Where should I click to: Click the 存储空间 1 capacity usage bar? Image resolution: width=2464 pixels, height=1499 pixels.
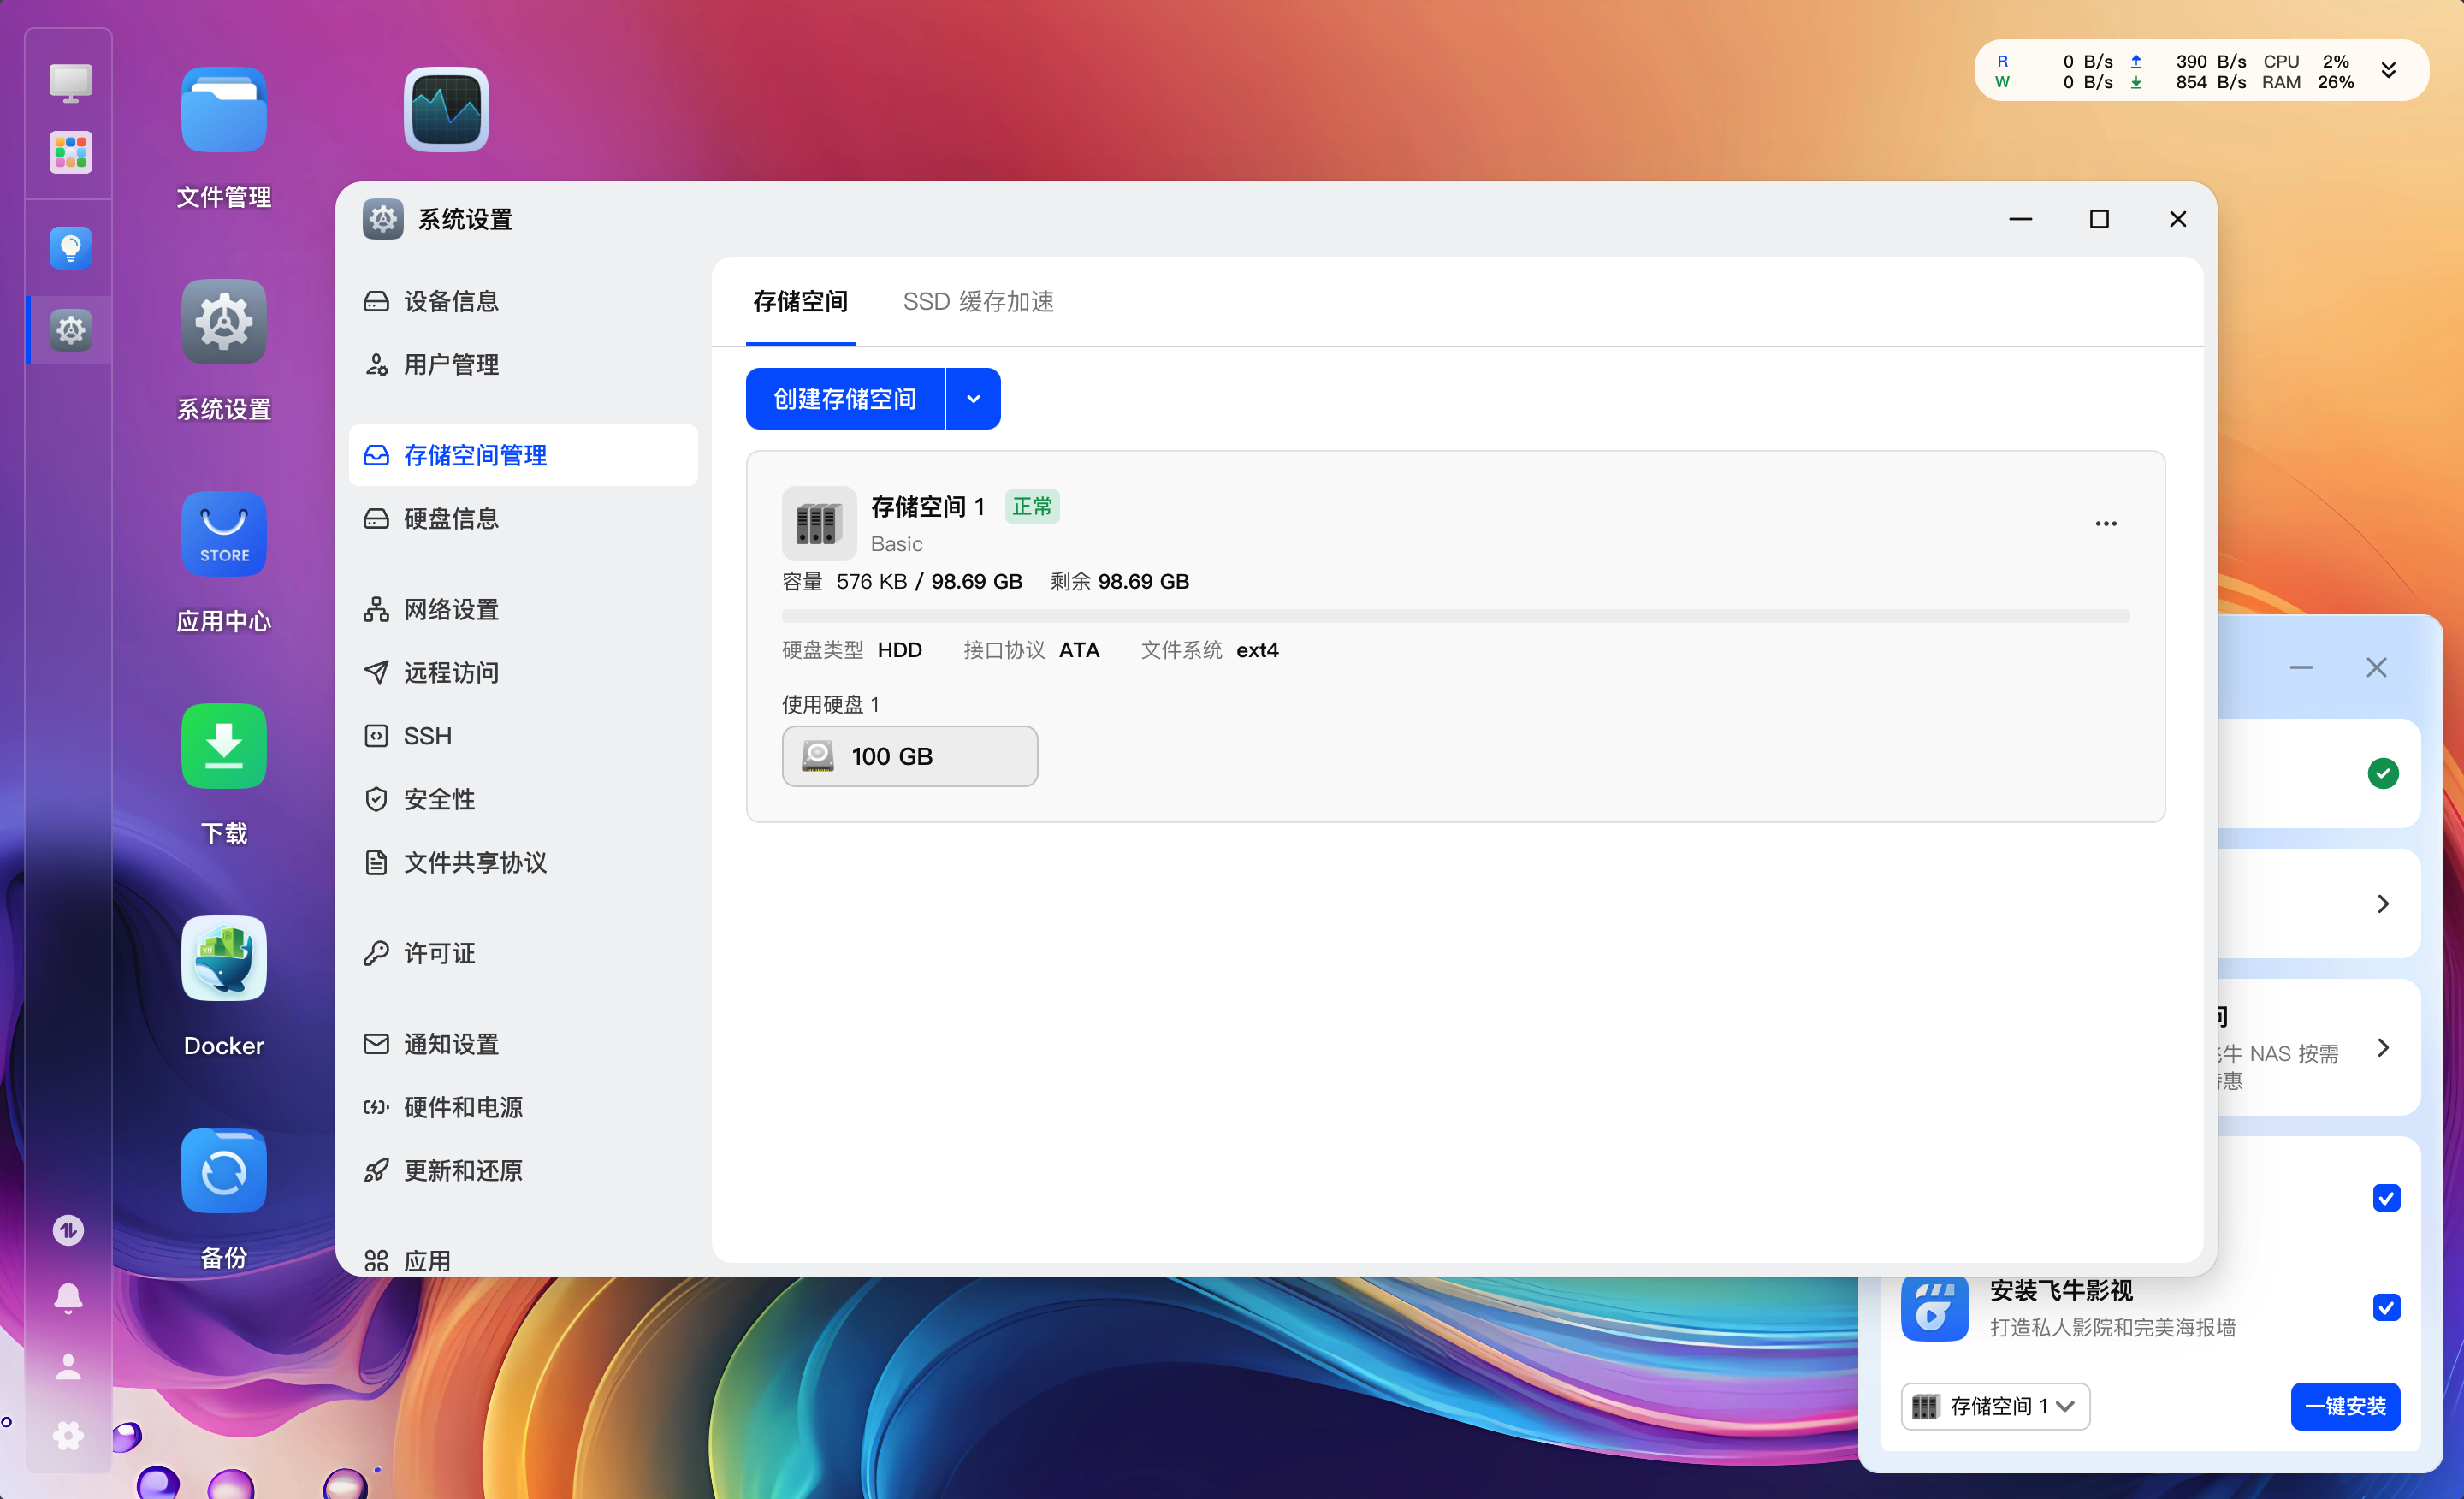coord(1455,616)
